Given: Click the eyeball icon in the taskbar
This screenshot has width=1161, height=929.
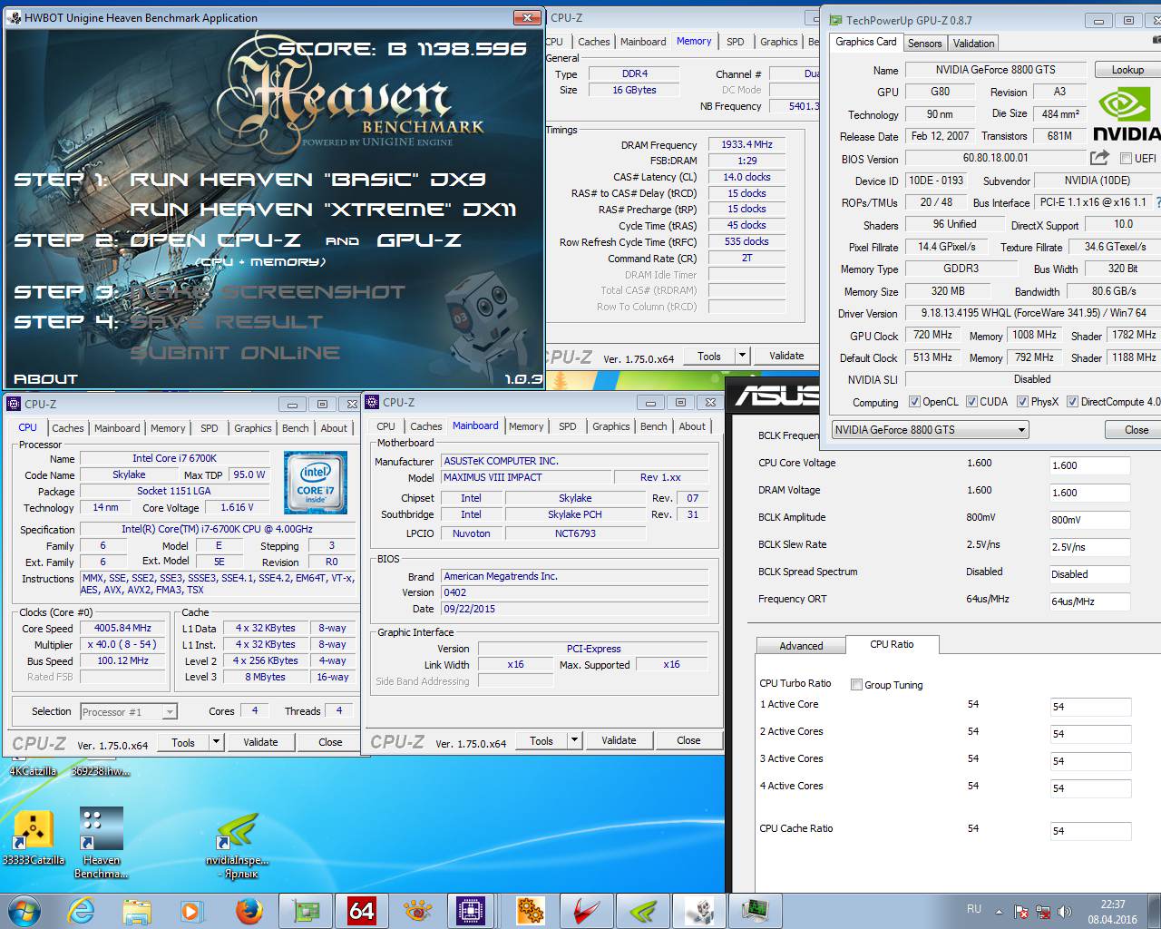Looking at the screenshot, I should tap(417, 910).
